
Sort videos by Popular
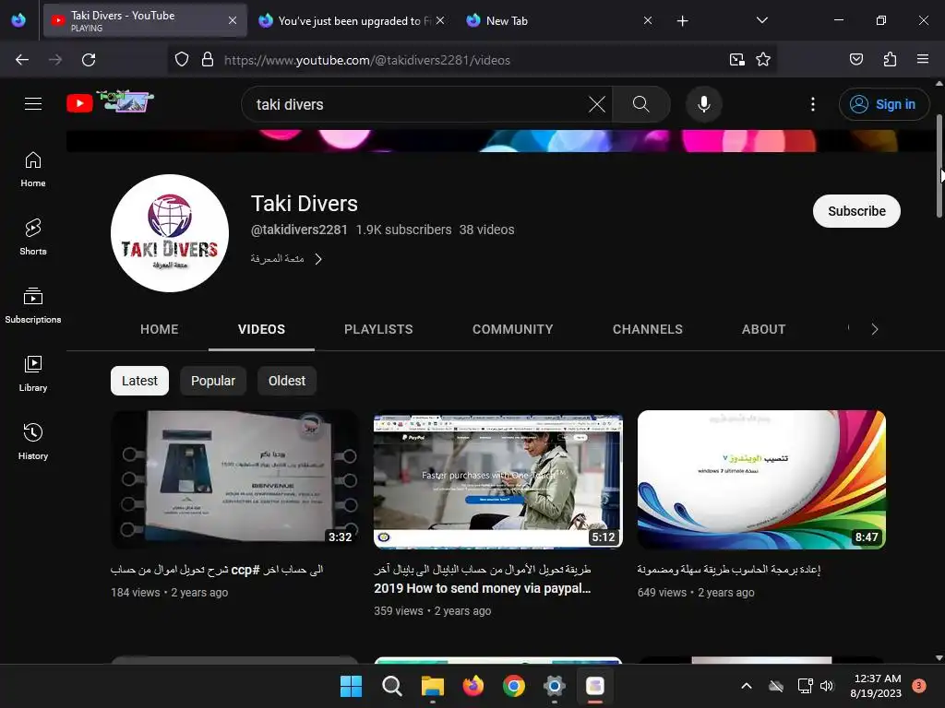pos(213,381)
